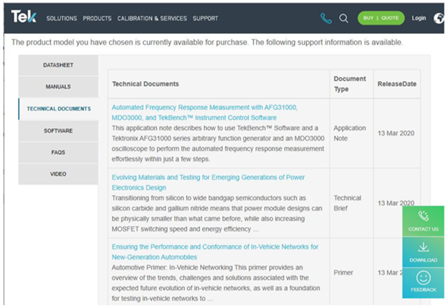Click the Contact Us phone widget
448x308 pixels.
pos(423,221)
